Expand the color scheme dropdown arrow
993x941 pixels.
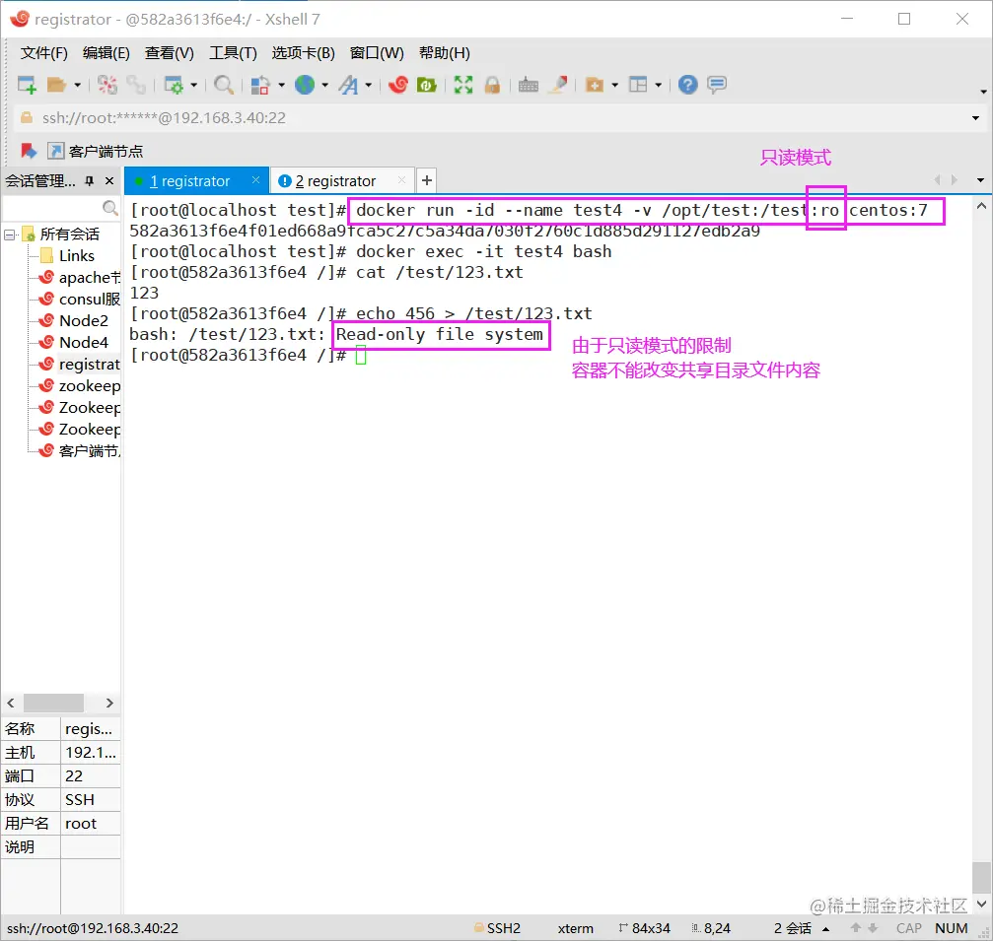[x=281, y=85]
